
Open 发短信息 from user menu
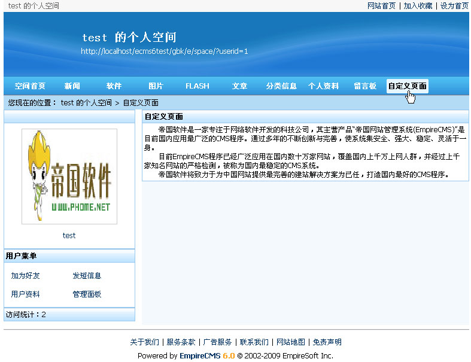pyautogui.click(x=87, y=276)
